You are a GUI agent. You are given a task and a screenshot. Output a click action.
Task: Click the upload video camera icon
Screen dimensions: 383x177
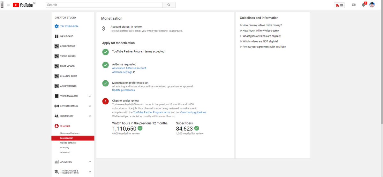[x=354, y=5]
